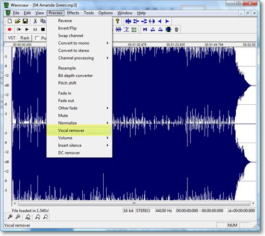Click the third magnifier zoom icon

tap(28, 217)
